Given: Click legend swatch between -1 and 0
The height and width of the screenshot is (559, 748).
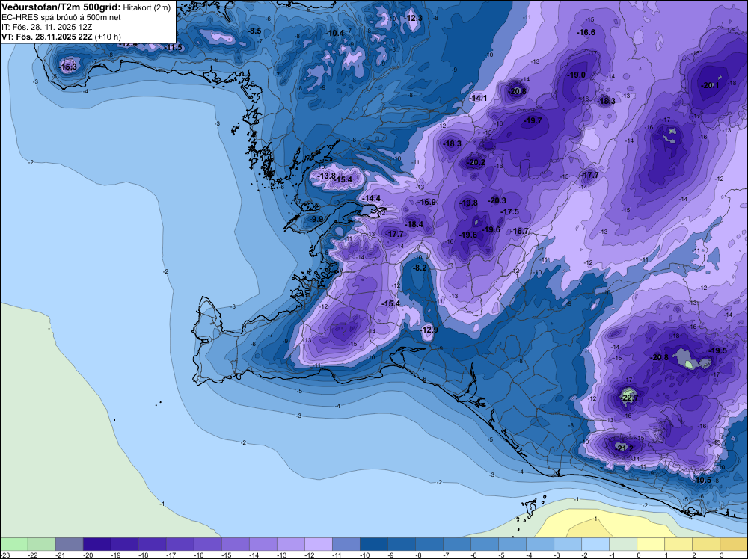Looking at the screenshot, I should tap(624, 544).
